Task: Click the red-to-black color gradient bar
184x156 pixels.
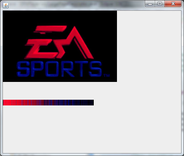Action: pyautogui.click(x=48, y=103)
